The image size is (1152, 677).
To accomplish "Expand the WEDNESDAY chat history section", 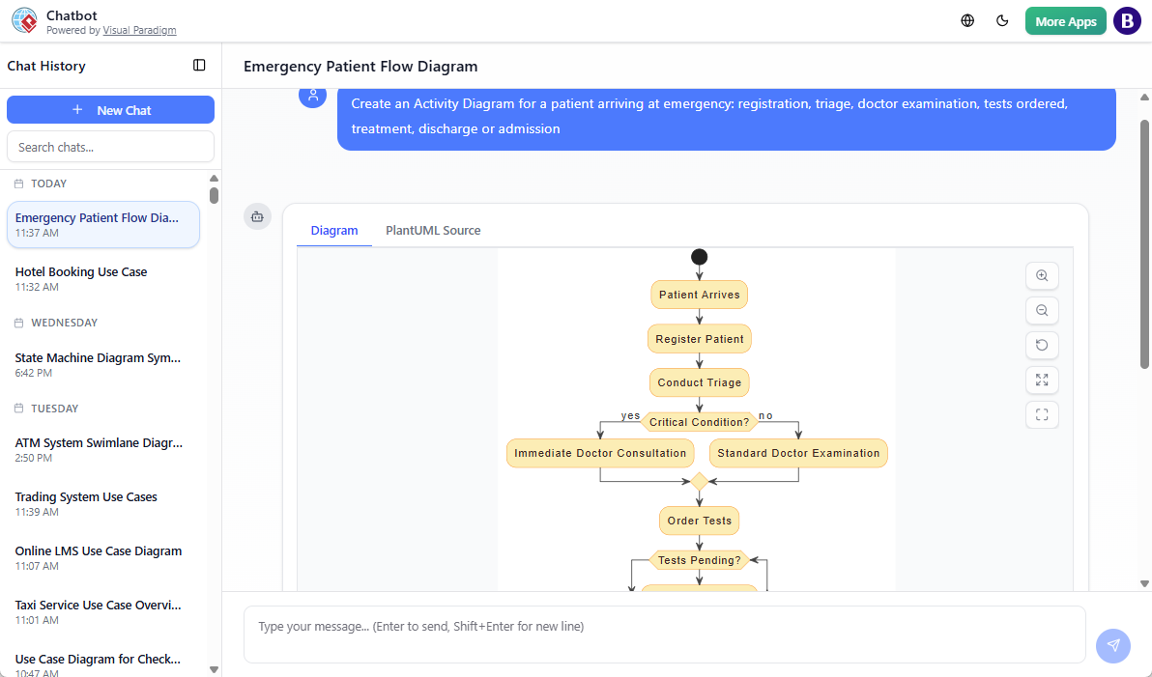I will pos(66,322).
